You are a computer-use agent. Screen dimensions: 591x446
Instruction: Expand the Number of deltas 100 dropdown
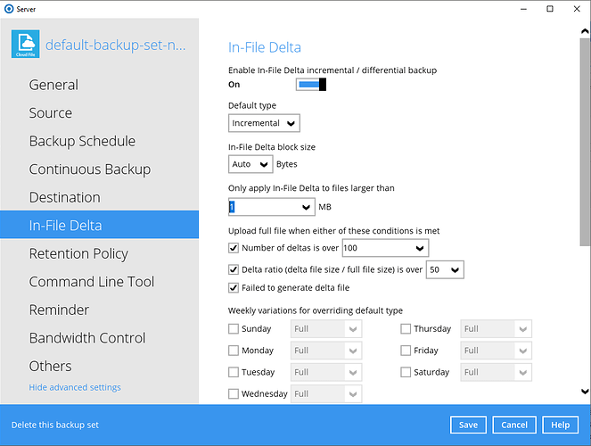(385, 247)
